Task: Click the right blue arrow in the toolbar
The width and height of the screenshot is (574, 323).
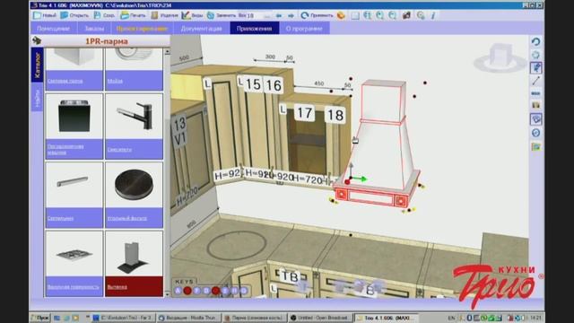Action: [x=291, y=16]
